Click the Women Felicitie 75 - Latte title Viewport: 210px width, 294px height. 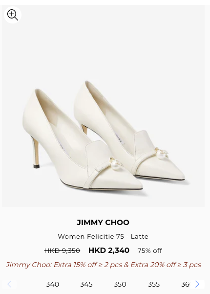click(103, 236)
